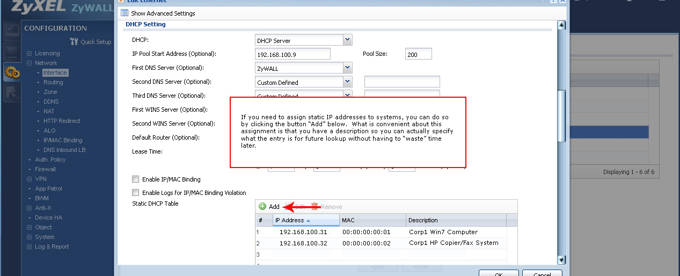Open the Auth. Policy item
This screenshot has height=276, width=680.
50,159
